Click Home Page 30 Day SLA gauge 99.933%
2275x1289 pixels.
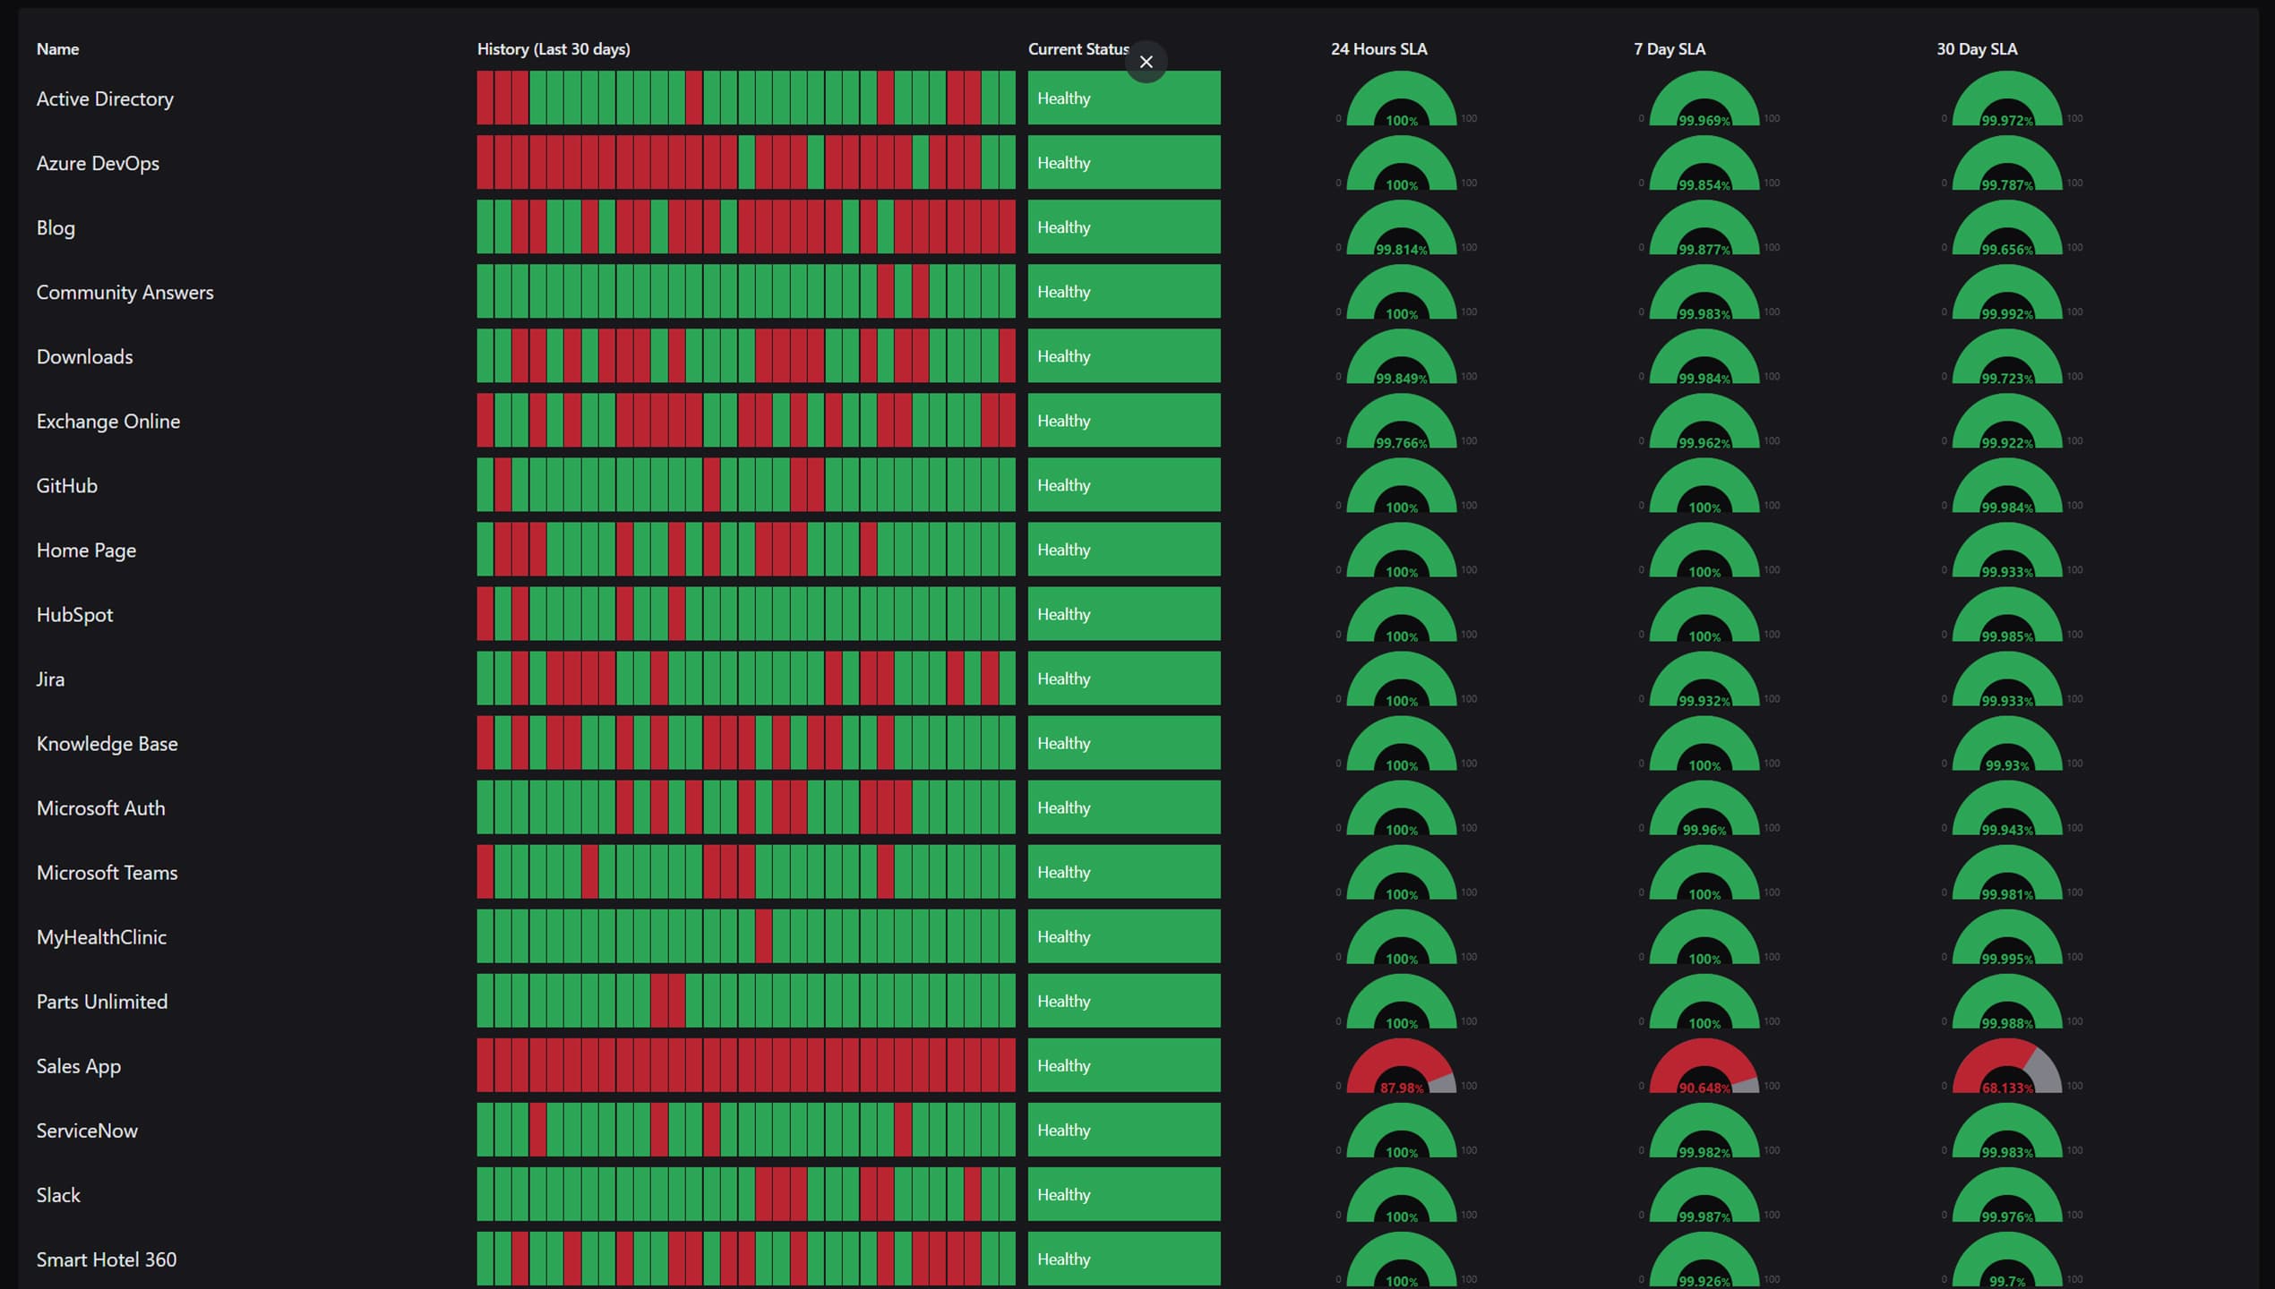[2006, 551]
